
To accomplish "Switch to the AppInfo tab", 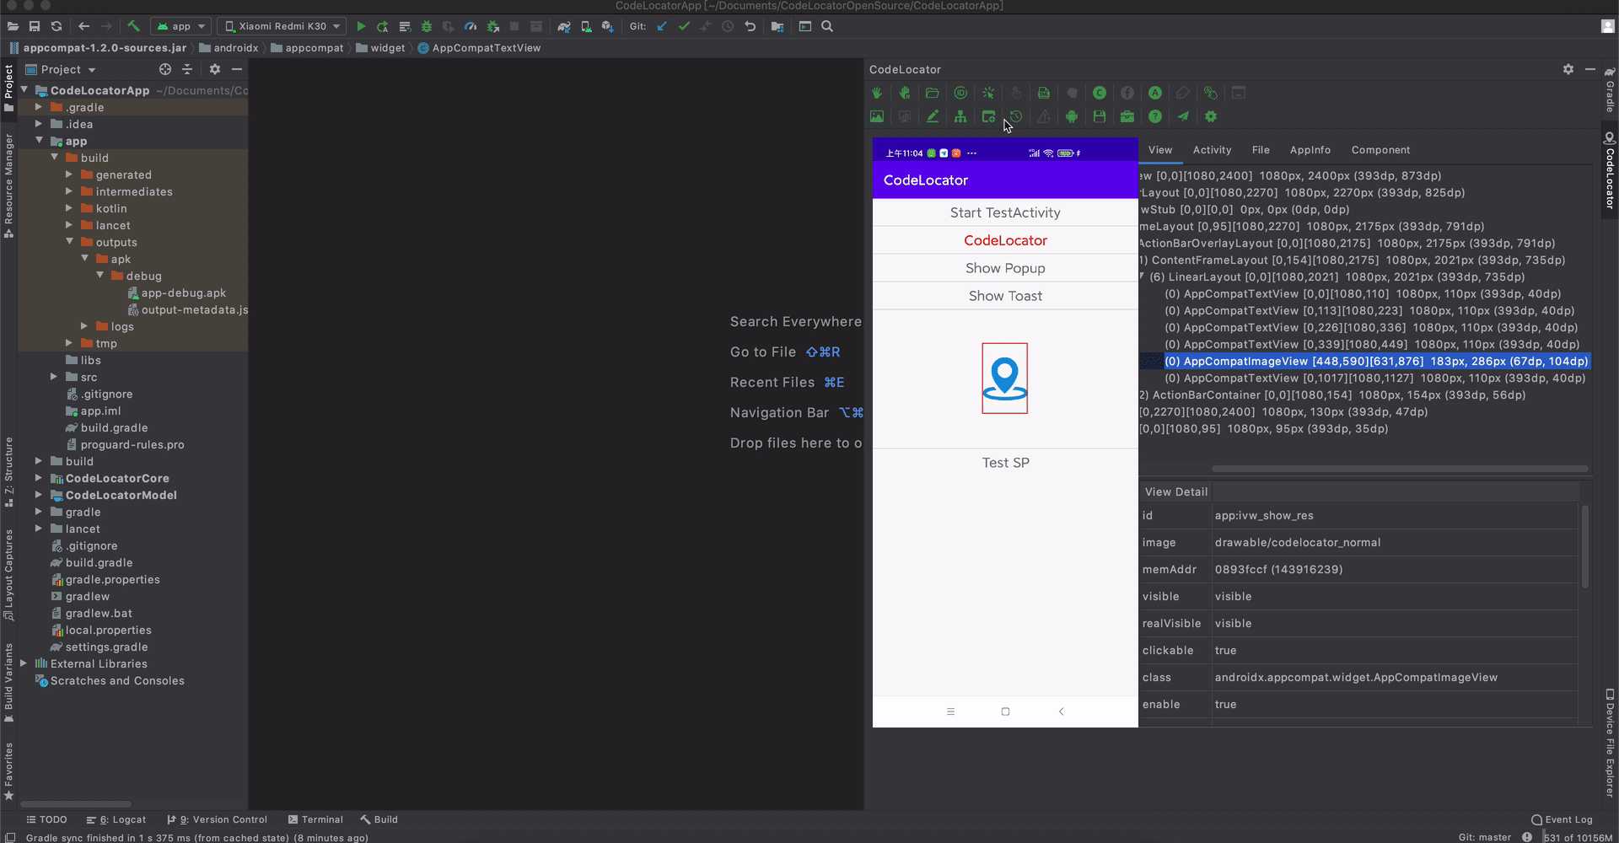I will click(1310, 150).
